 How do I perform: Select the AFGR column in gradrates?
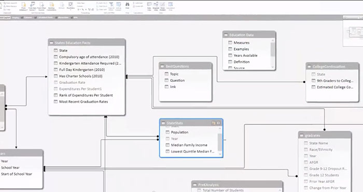(314, 163)
